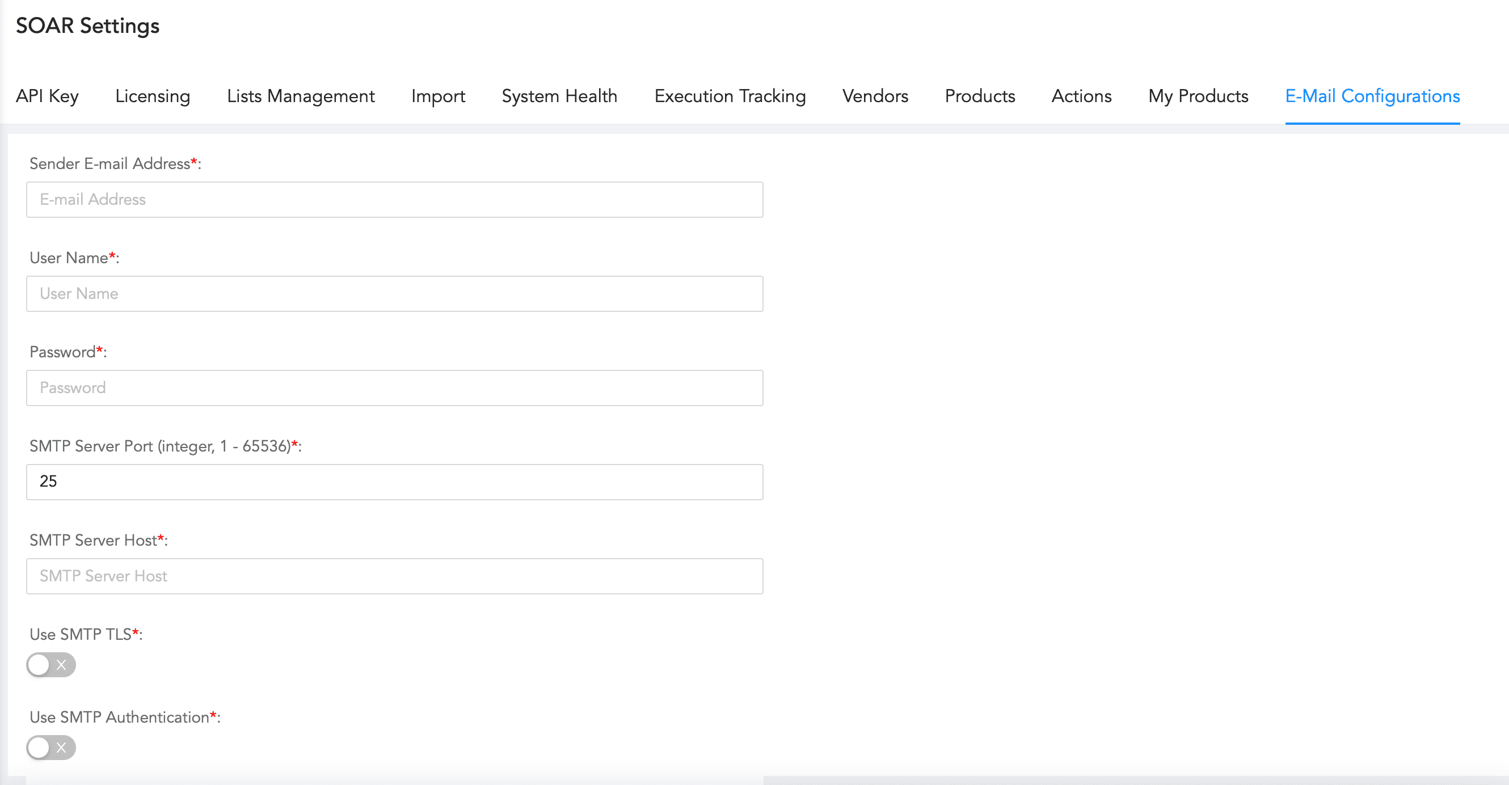Select the E-Mail Configurations tab

1372,96
